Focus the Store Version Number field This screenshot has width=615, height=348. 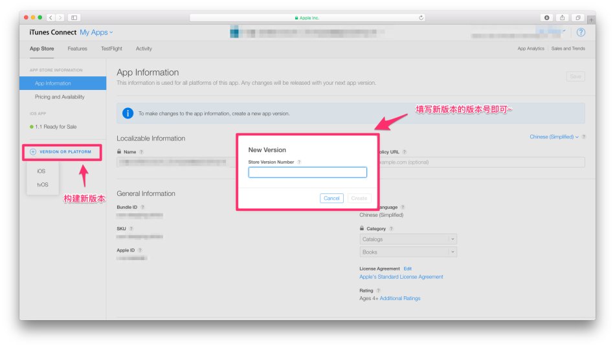pyautogui.click(x=307, y=173)
